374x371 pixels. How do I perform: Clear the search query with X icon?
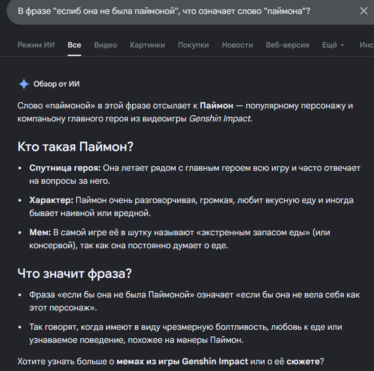coord(364,11)
